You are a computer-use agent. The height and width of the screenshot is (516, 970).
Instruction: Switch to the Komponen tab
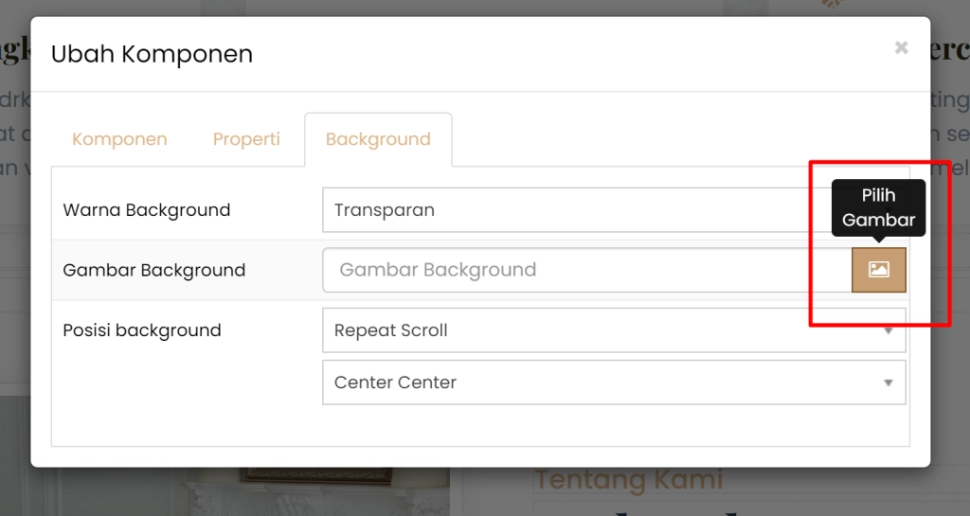119,139
